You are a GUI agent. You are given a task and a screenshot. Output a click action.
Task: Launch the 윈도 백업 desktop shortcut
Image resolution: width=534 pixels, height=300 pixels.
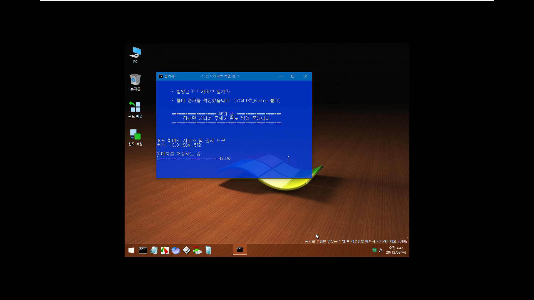[x=135, y=109]
